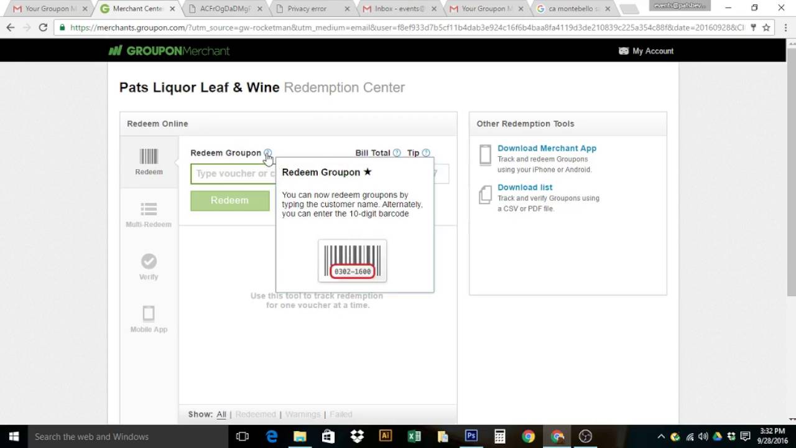Screen dimensions: 796x448
Task: Click the address bar URL
Action: [x=407, y=27]
